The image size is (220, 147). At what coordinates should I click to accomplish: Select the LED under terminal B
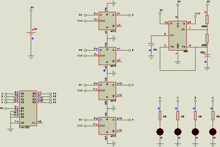195,132
